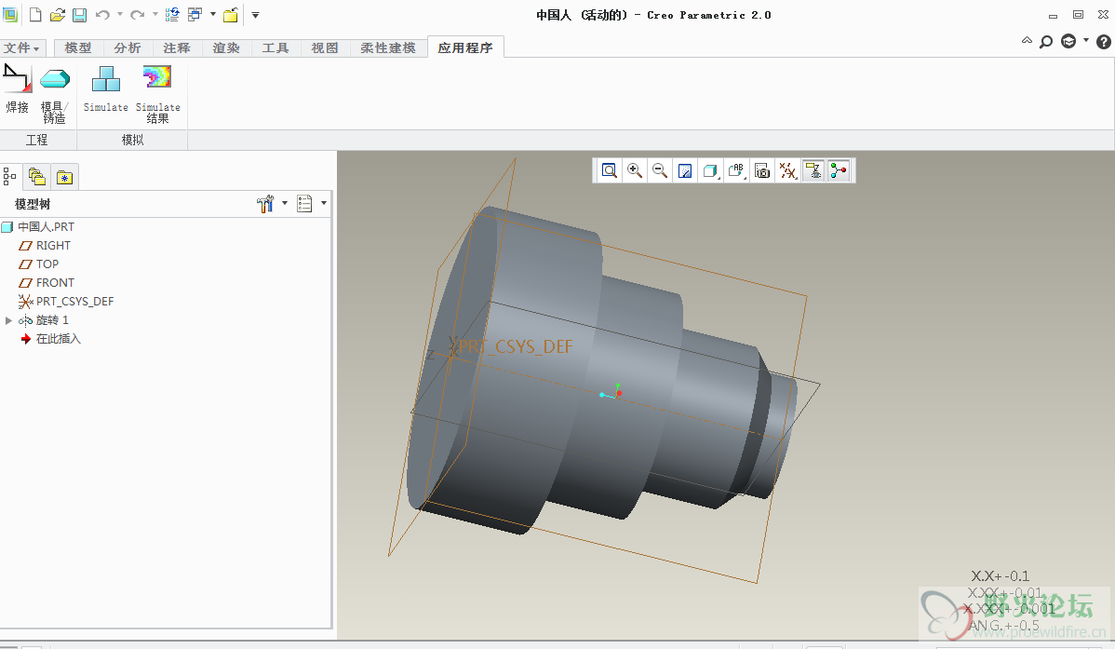Customize the quick access toolbar dropdown

(x=255, y=14)
